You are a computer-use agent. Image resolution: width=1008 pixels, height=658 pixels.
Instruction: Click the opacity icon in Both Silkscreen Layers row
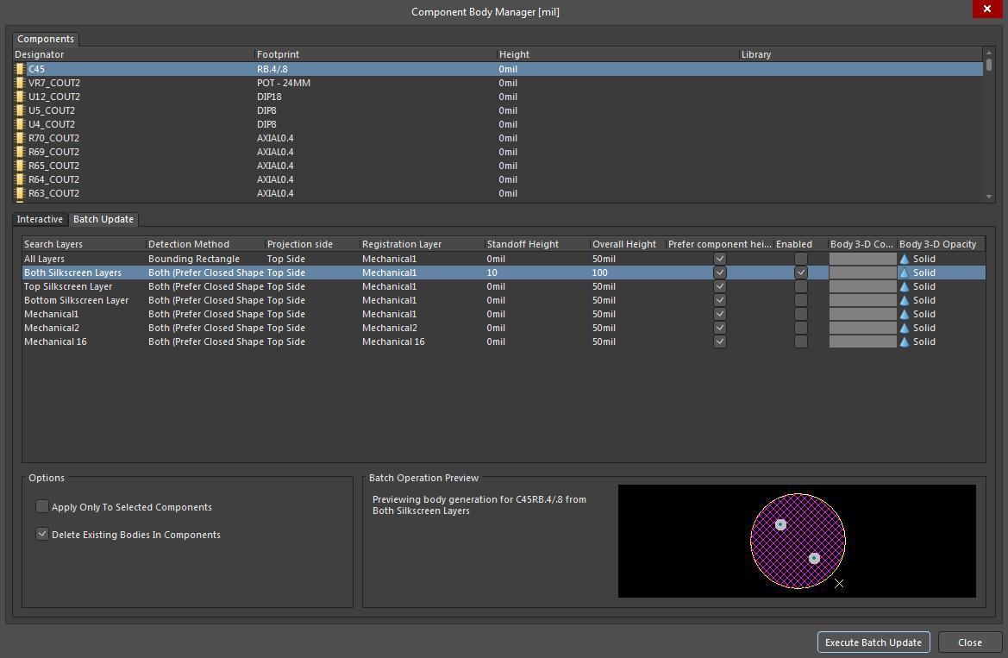point(905,273)
